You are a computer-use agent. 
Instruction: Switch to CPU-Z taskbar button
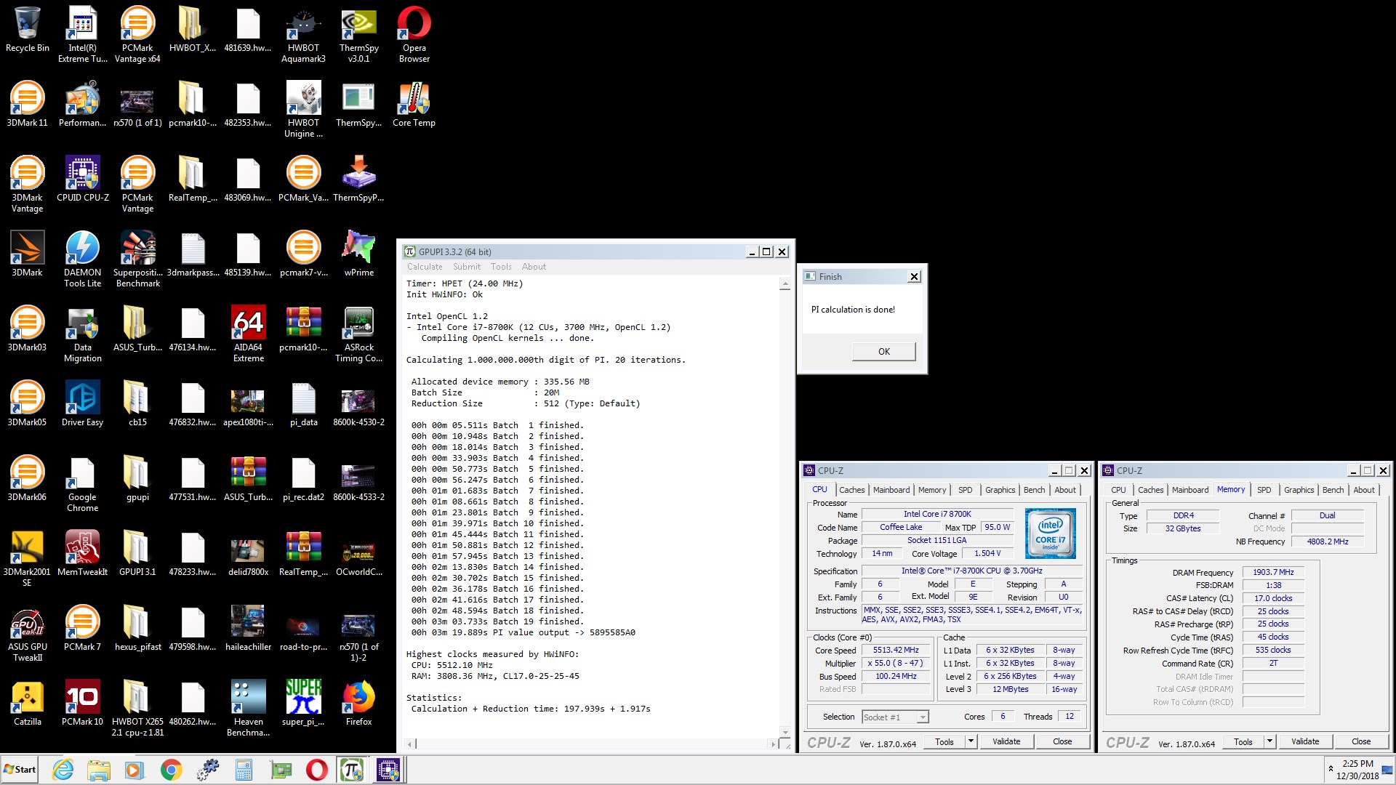[x=388, y=770]
